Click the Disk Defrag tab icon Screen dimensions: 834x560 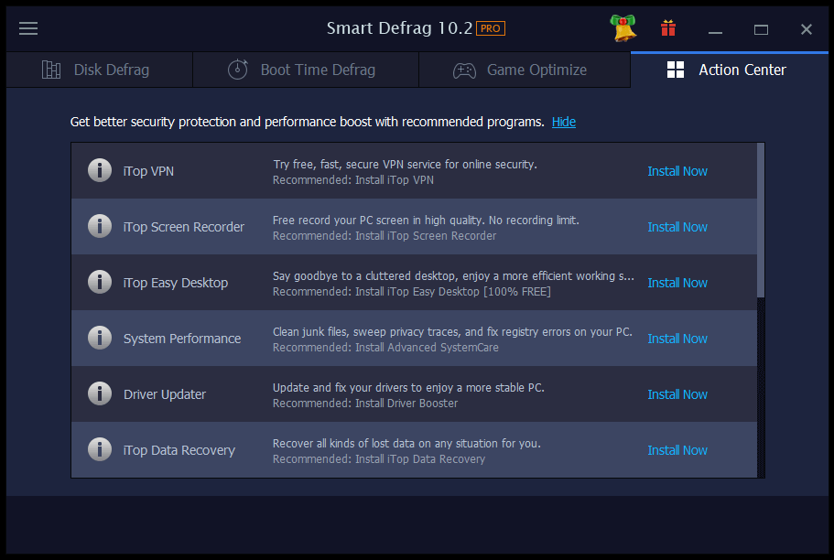[51, 70]
